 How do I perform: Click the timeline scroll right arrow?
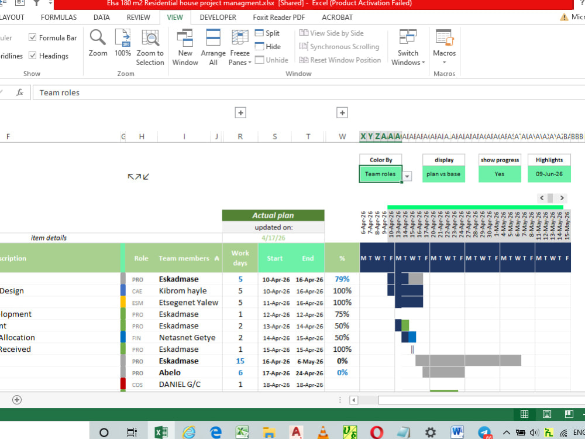(562, 198)
